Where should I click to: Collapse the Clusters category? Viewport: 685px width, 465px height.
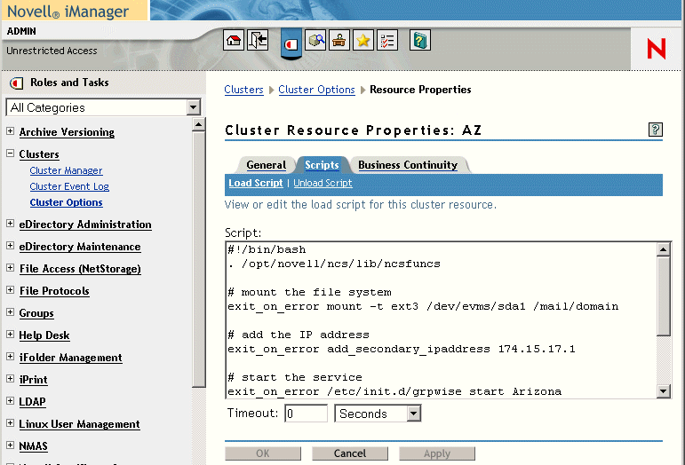[11, 154]
